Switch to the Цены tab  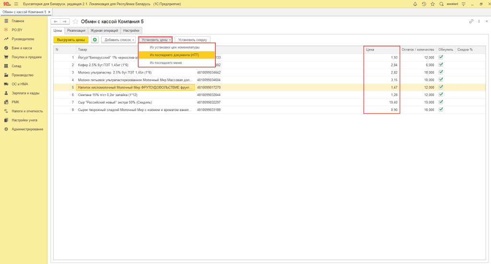[x=58, y=31]
